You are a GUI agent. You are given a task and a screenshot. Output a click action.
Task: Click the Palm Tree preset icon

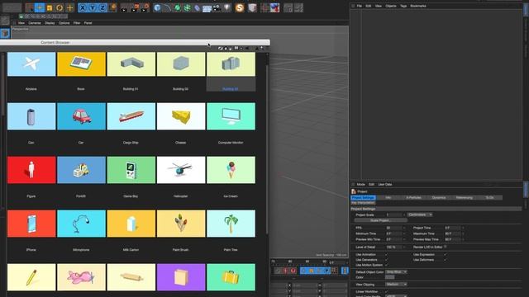pyautogui.click(x=231, y=224)
